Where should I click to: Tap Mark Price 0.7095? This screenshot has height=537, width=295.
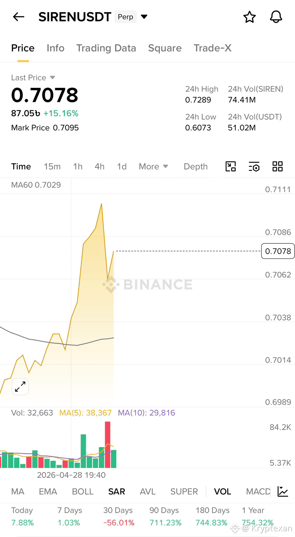45,128
